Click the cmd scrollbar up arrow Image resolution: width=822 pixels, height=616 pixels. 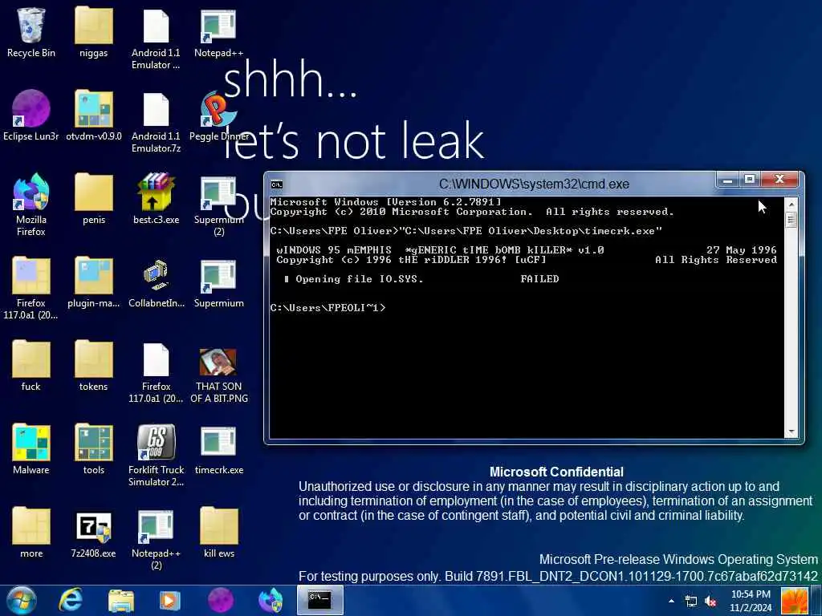pyautogui.click(x=791, y=204)
